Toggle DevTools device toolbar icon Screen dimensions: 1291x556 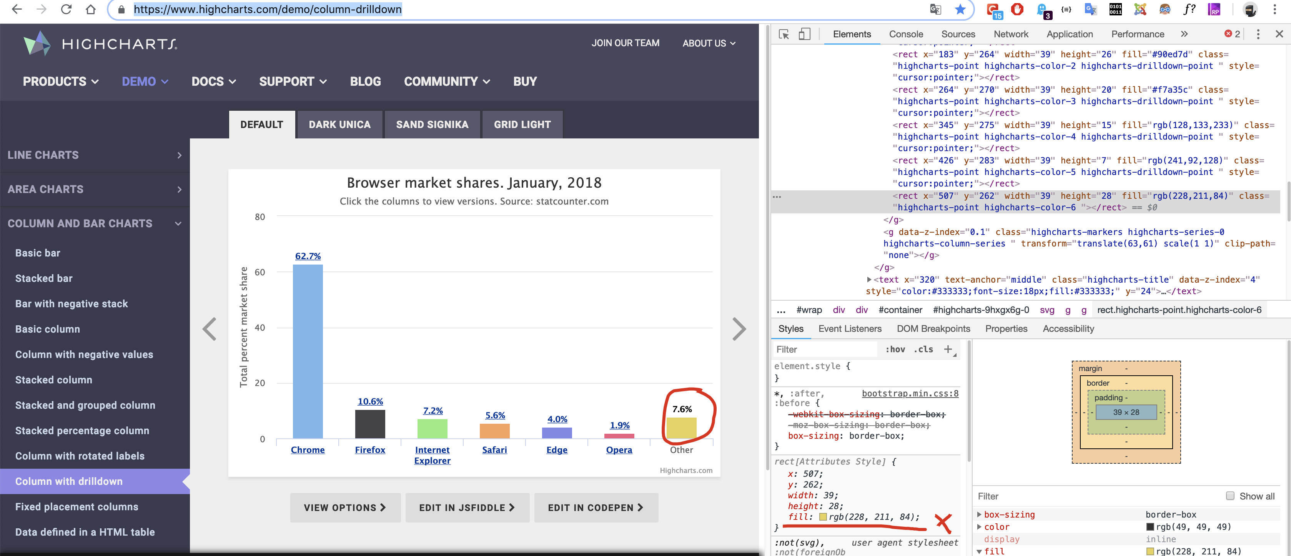click(x=804, y=34)
